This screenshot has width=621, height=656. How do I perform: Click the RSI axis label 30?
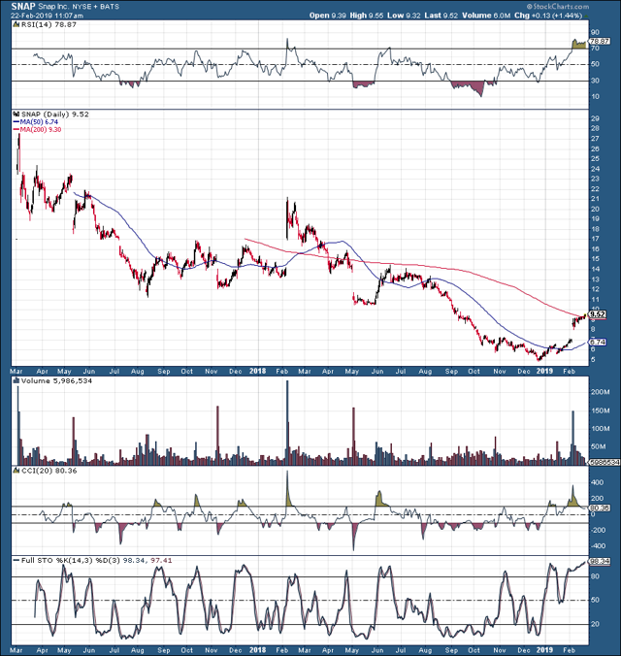pyautogui.click(x=595, y=81)
